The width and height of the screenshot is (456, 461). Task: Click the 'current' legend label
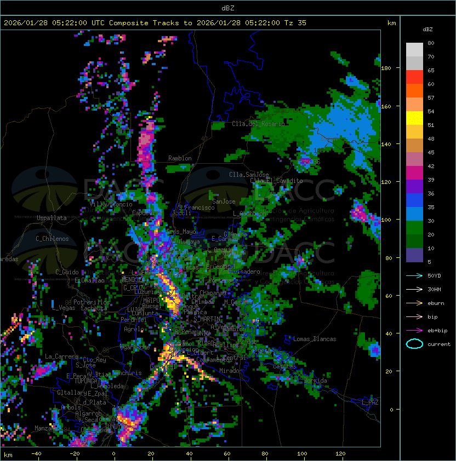439,344
